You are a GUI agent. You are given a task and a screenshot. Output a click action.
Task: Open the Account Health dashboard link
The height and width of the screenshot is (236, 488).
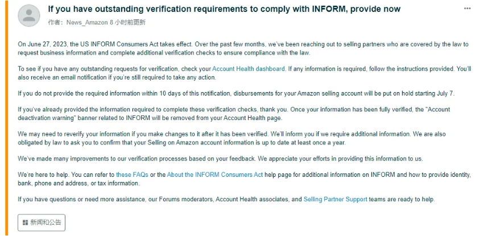click(249, 69)
